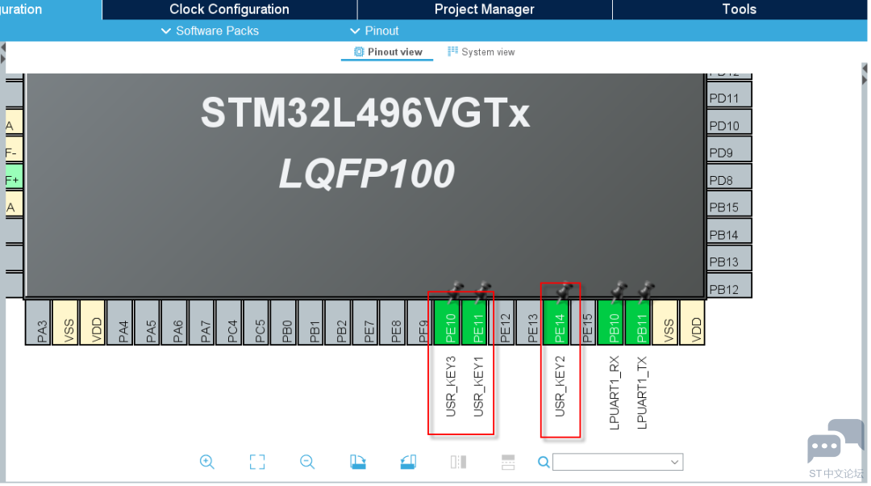Click the pushpin icon above PE10
The image size is (871, 486).
point(456,291)
